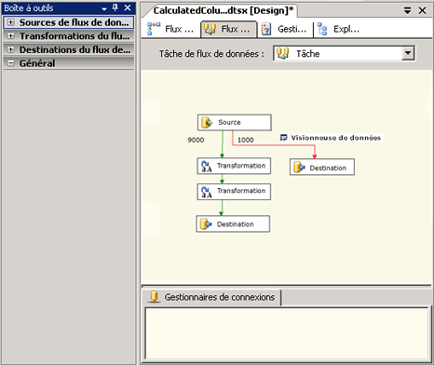This screenshot has height=365, width=434.
Task: Select the red error output path
Action: 273,145
